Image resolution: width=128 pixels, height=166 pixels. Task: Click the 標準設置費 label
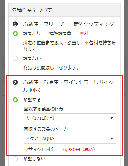[x=60, y=34]
